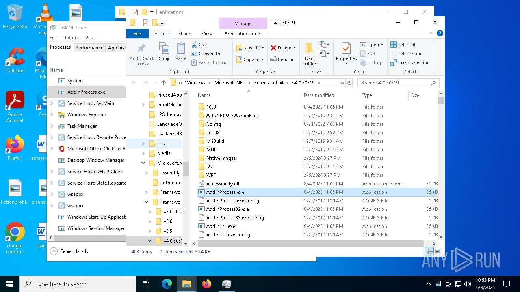Screen dimensions: 520x292
Task: Click Task View taskbar button
Action: point(146,284)
